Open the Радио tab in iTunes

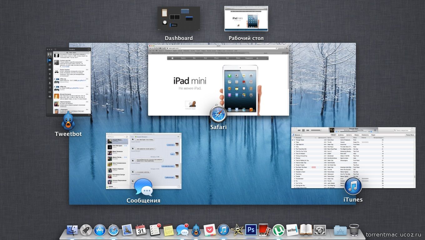(373, 135)
